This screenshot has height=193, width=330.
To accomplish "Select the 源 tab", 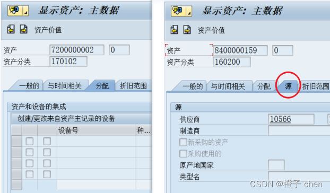I will click(288, 86).
